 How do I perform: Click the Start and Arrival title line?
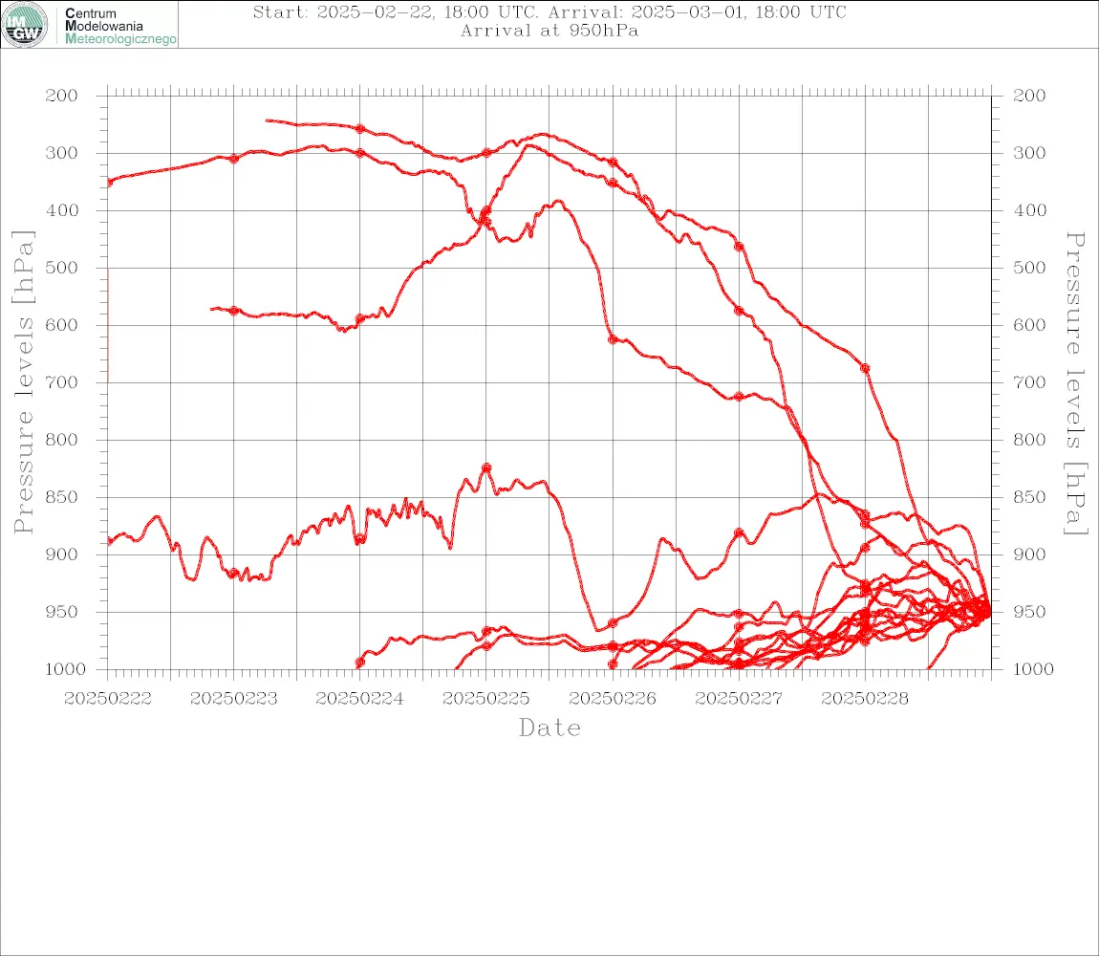pyautogui.click(x=549, y=12)
